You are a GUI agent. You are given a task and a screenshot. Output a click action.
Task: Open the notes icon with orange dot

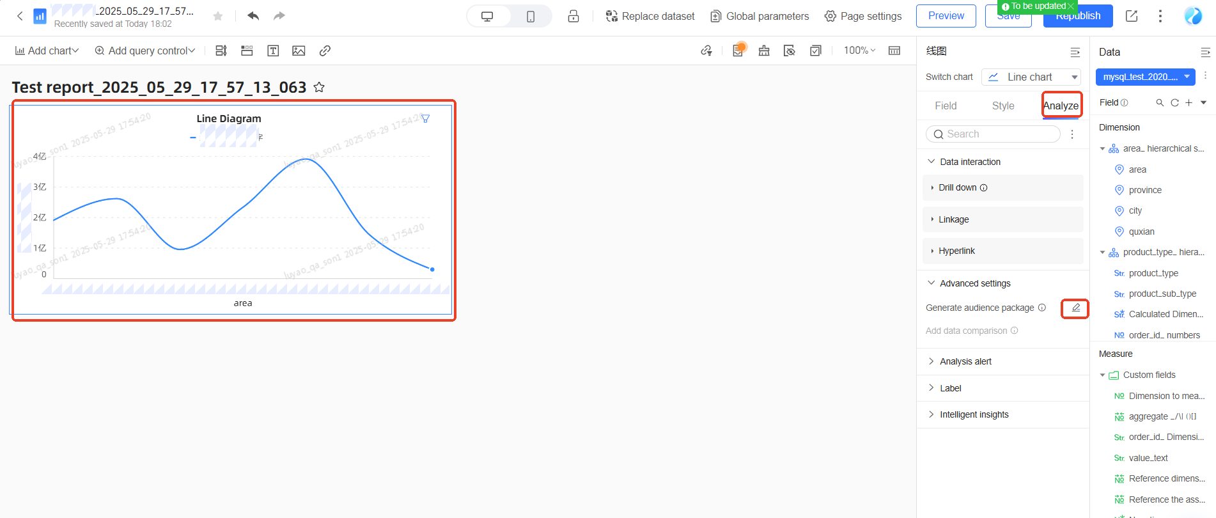tap(738, 51)
